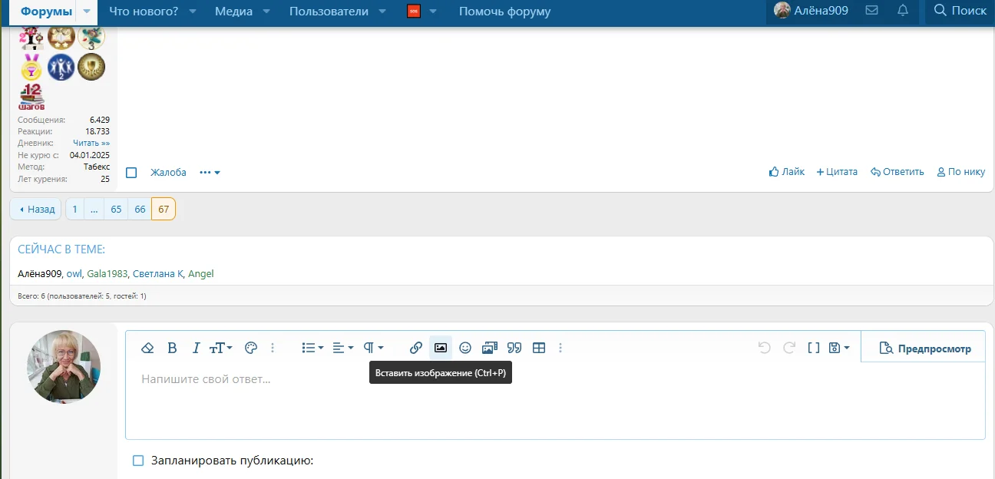Open the Алёна909 account menu

click(811, 11)
